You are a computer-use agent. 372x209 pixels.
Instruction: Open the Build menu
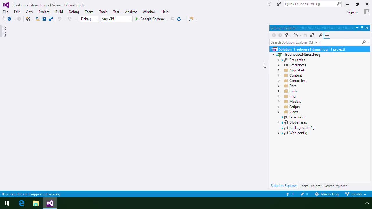59,12
